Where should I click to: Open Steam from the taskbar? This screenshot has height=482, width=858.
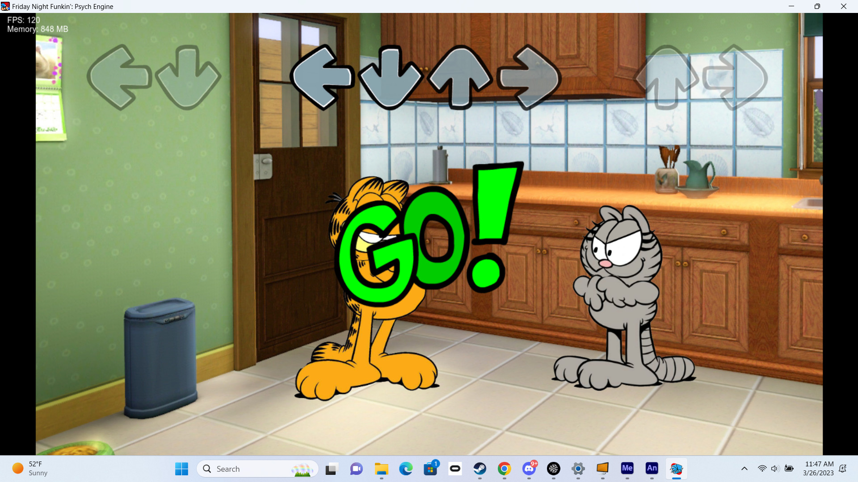tap(480, 469)
